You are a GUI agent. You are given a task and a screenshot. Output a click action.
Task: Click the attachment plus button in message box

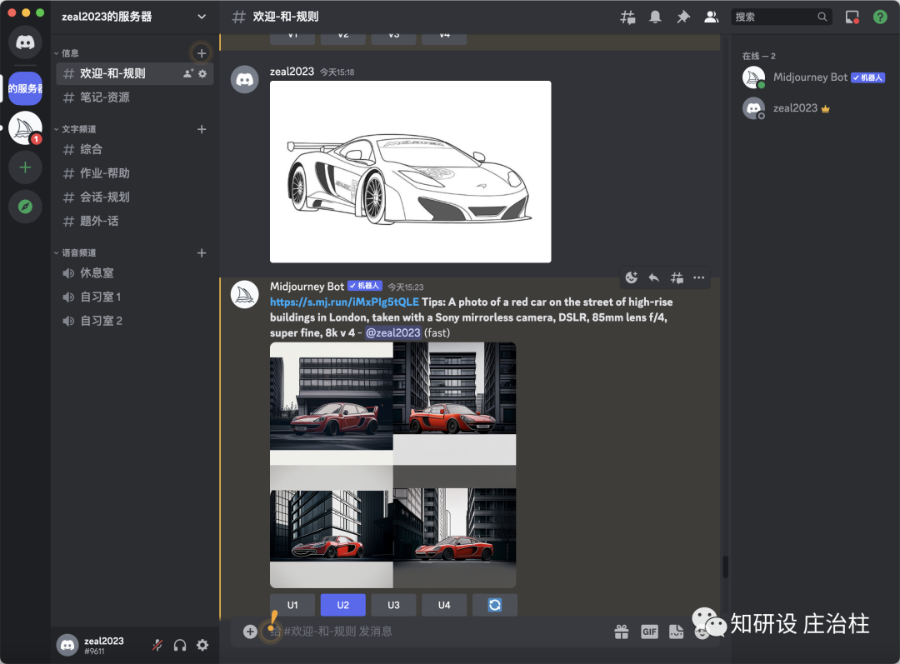(250, 632)
